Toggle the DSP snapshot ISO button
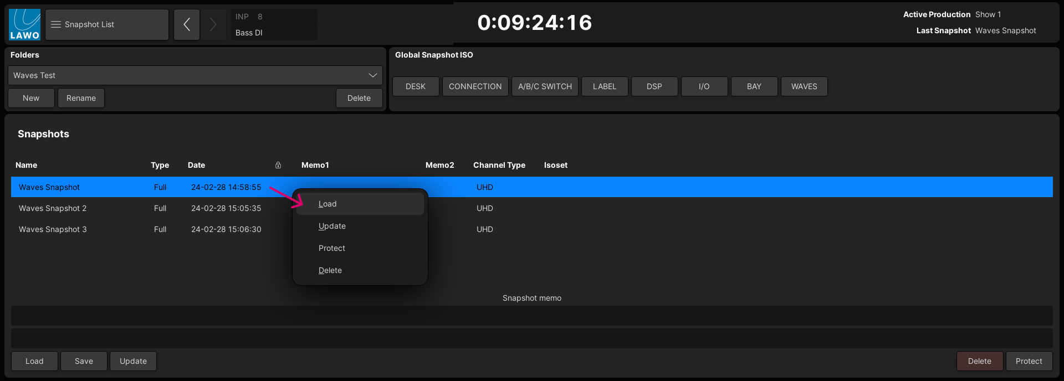Image resolution: width=1064 pixels, height=381 pixels. coord(654,86)
